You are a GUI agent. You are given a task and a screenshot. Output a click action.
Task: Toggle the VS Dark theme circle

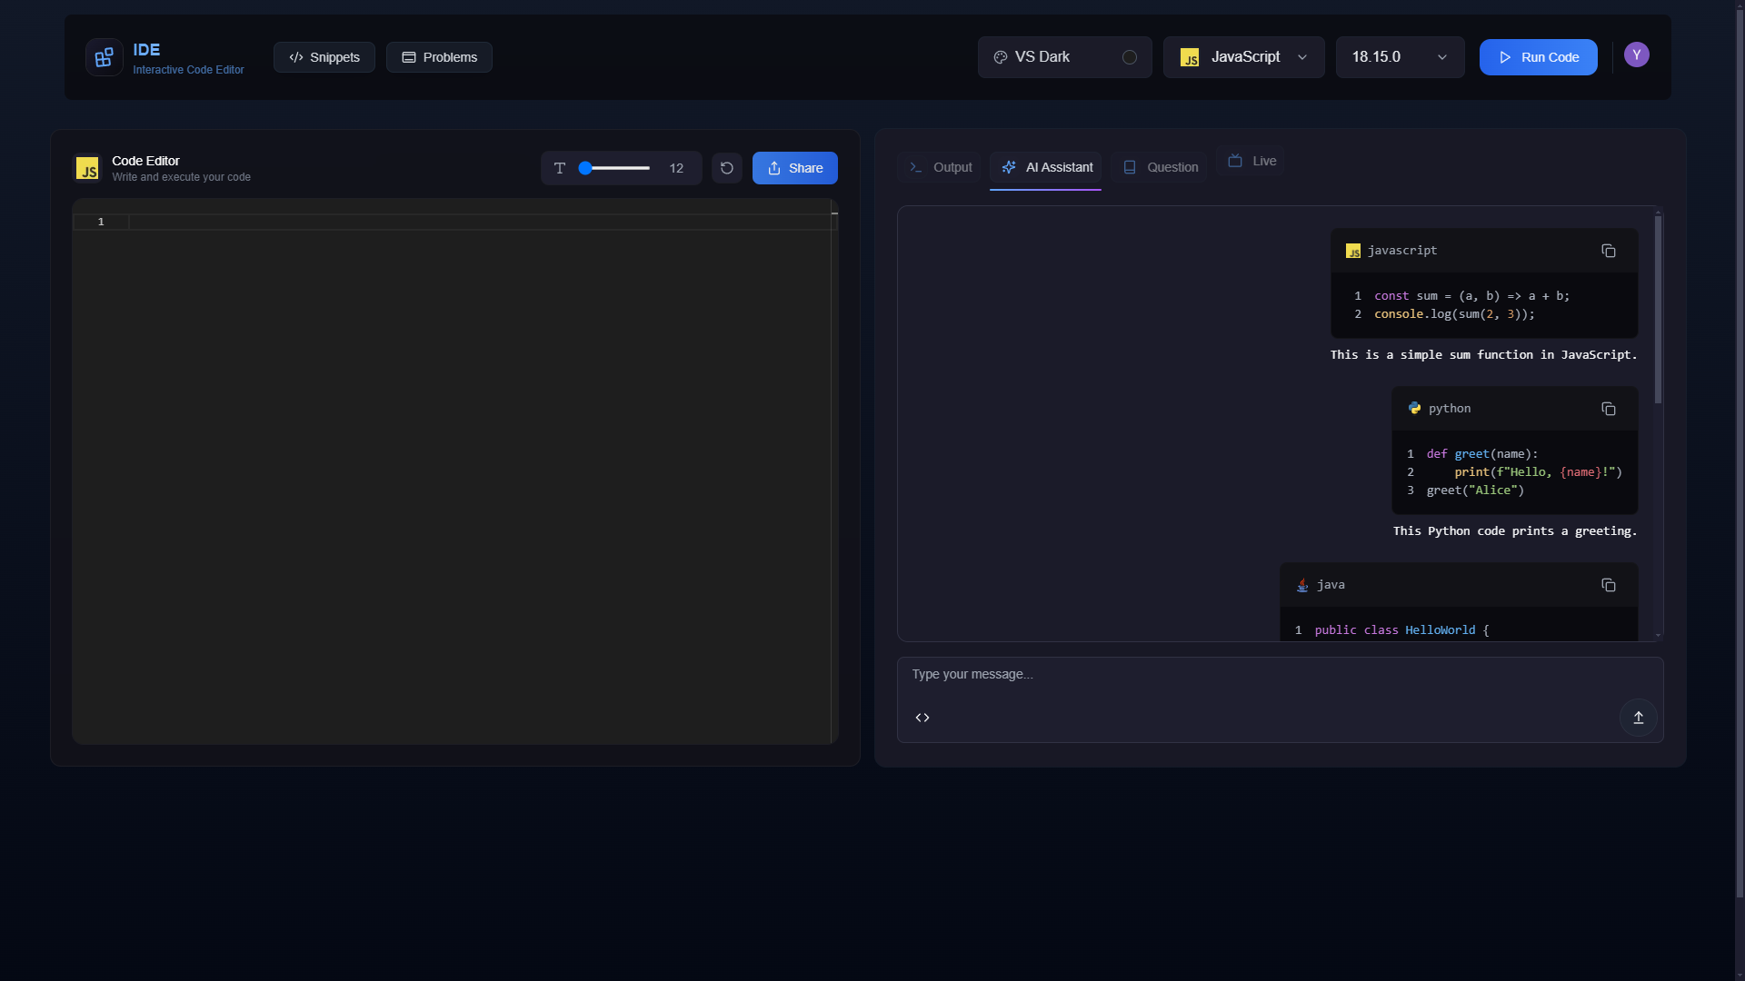tap(1129, 57)
